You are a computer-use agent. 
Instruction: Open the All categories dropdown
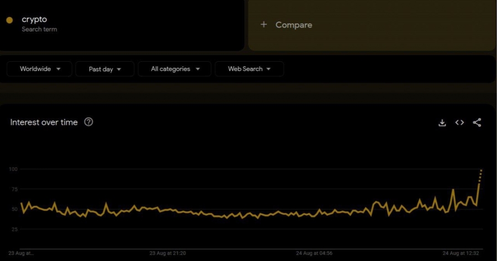click(174, 69)
